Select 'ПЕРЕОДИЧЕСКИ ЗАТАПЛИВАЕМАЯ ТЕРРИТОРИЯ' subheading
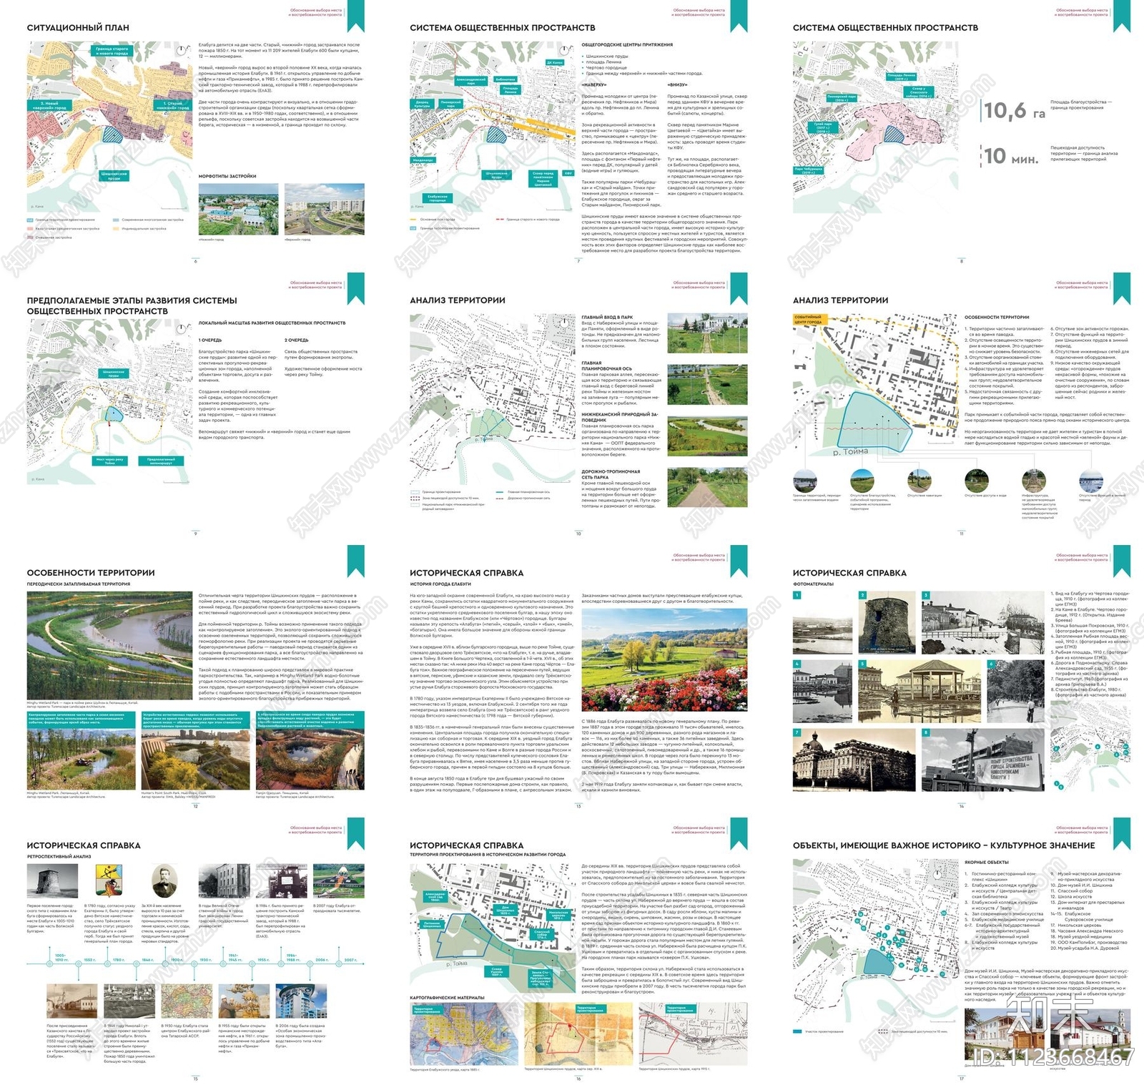This screenshot has width=1144, height=1085. pos(79,584)
